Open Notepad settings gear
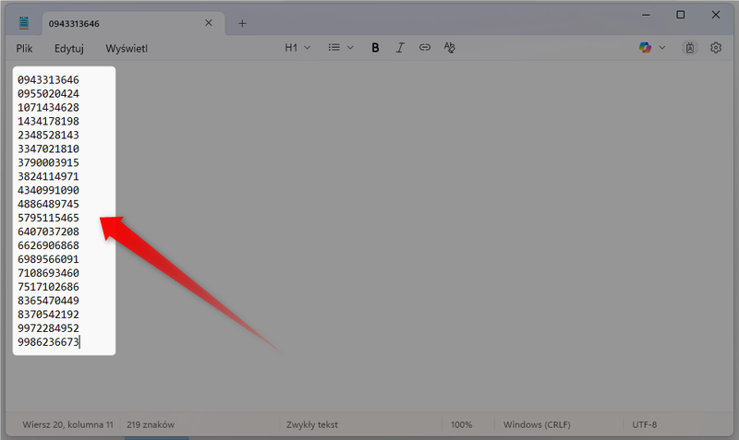The width and height of the screenshot is (739, 440). pyautogui.click(x=715, y=48)
